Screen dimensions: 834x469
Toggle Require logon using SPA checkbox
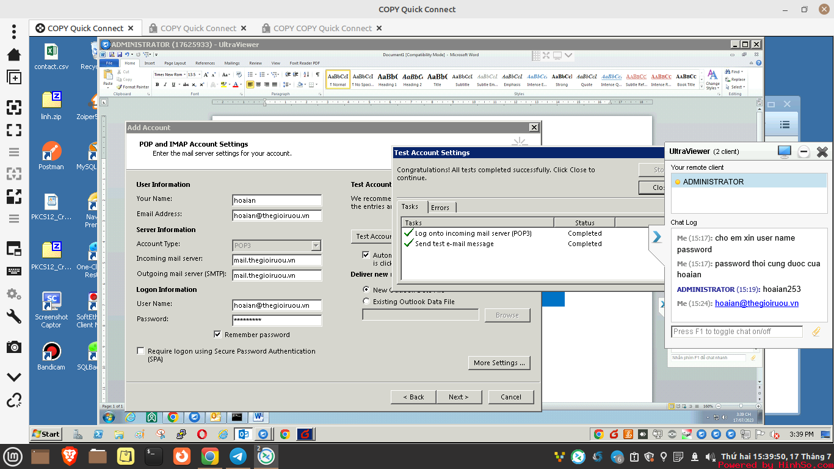click(141, 351)
